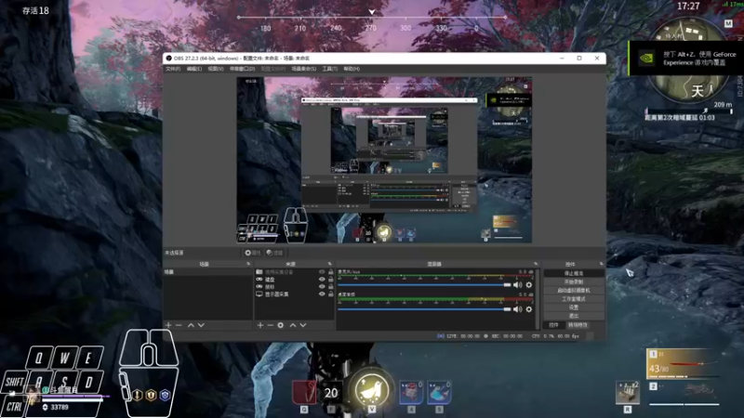
Task: Open 桌面音频 audio settings gear
Action: point(529,309)
